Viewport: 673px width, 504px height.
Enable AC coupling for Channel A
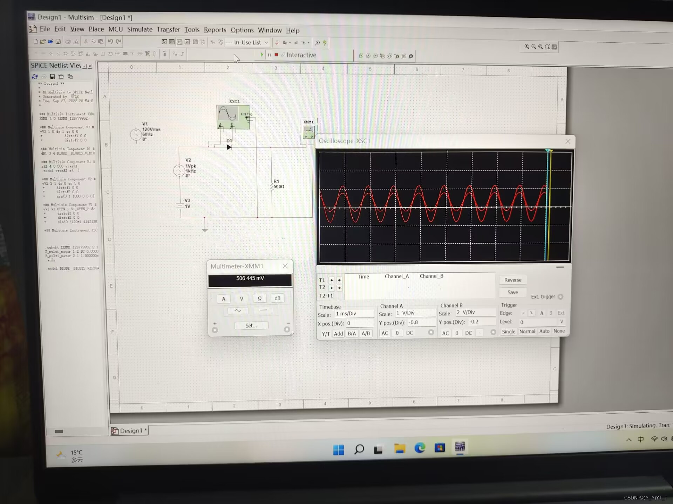click(x=385, y=333)
